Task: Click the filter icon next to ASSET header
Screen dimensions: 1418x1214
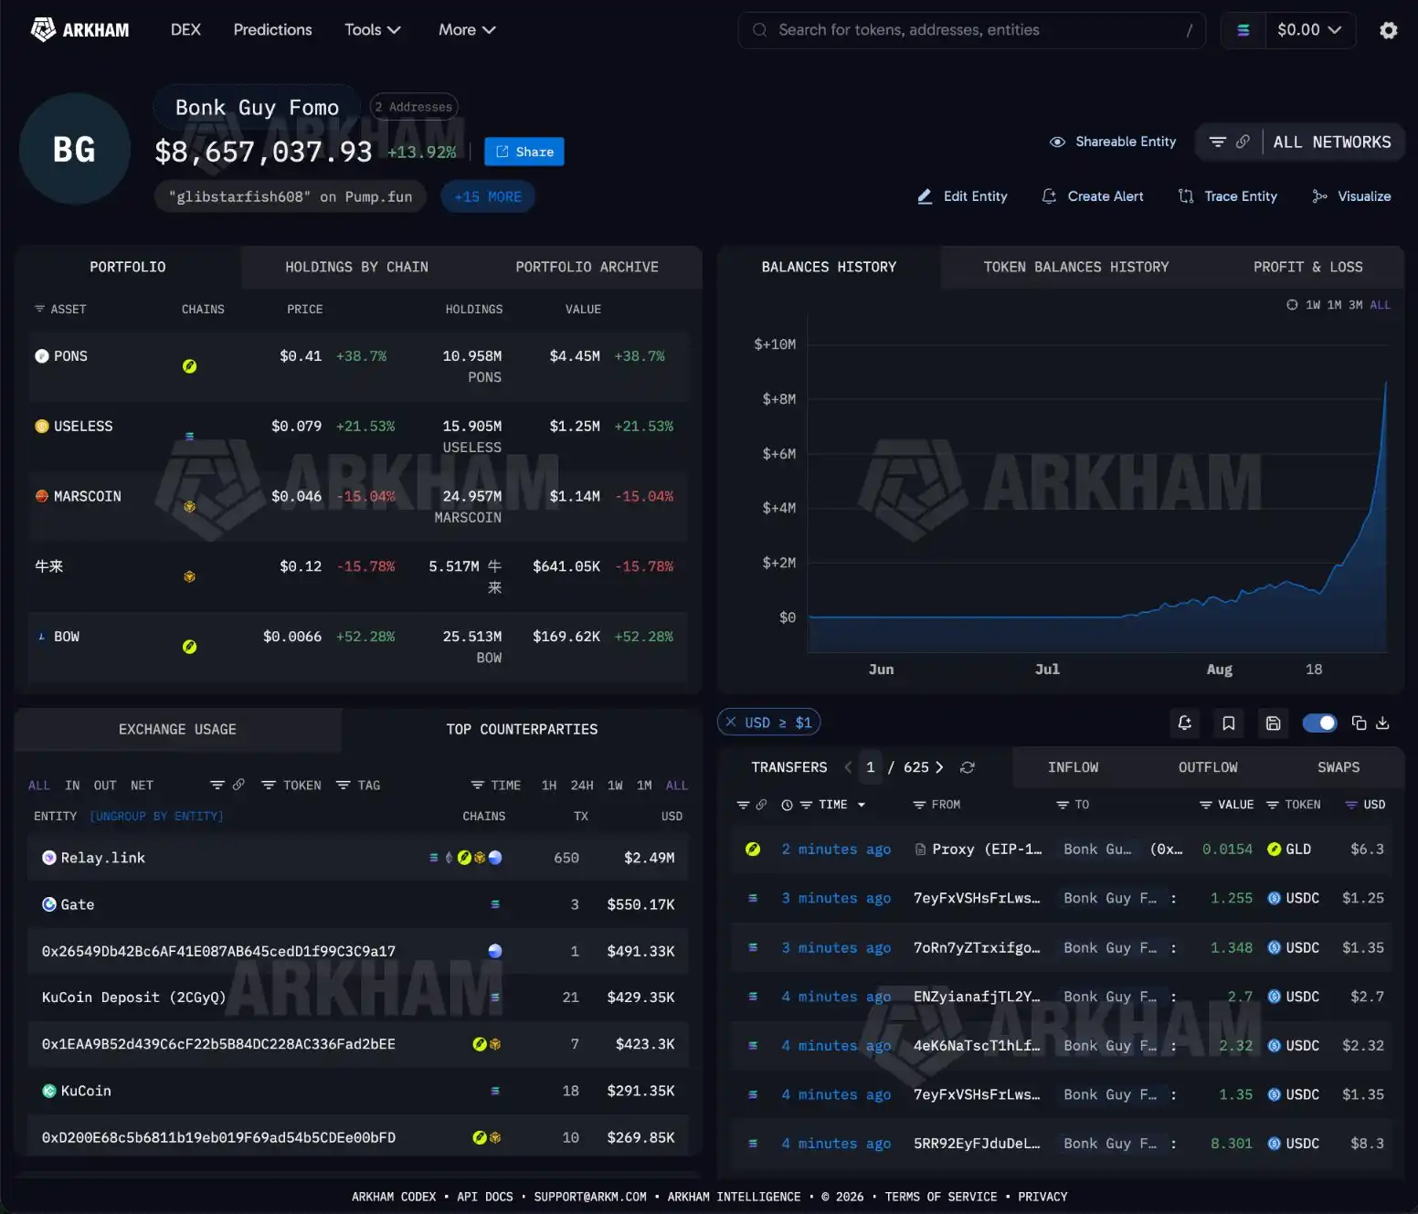Action: tap(39, 310)
